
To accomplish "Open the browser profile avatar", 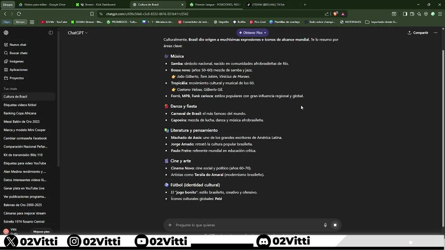I will [433, 14].
